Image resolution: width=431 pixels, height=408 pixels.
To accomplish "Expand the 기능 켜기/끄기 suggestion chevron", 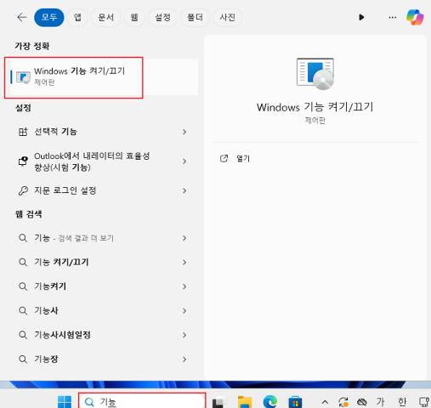I will [184, 263].
